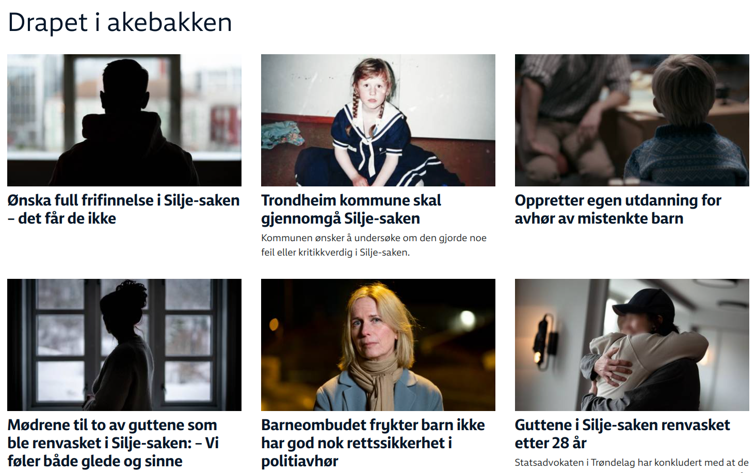756x473 pixels.
Task: Click the photo of girl with braids
Action: [x=378, y=120]
